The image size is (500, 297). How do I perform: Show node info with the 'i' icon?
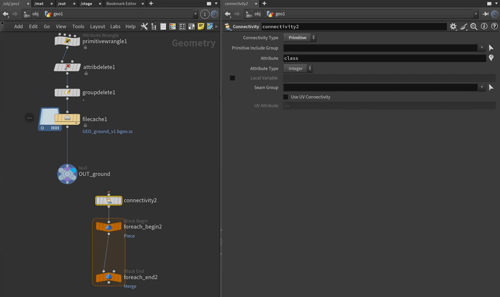[484, 27]
